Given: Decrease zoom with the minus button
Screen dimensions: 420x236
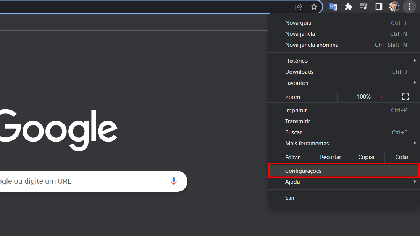Looking at the screenshot, I should [x=346, y=97].
